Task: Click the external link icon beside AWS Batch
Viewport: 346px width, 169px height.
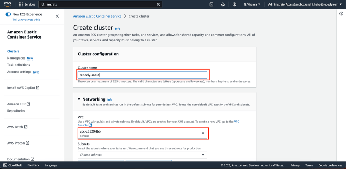Action: point(26,127)
